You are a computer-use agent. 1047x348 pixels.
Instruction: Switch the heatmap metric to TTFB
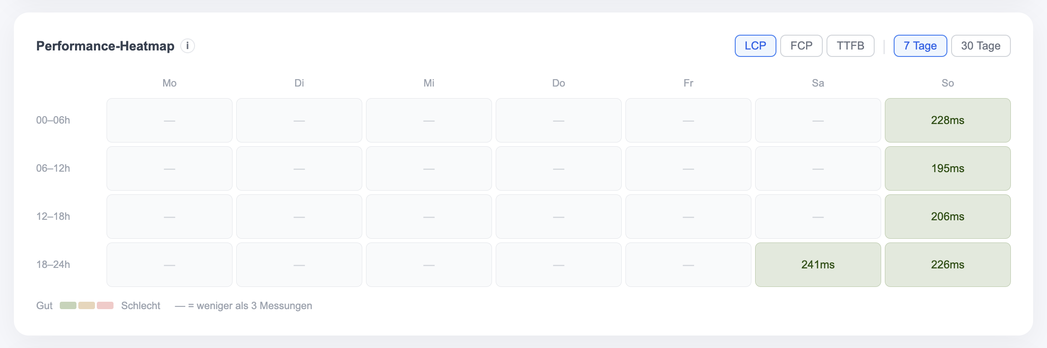click(x=850, y=45)
